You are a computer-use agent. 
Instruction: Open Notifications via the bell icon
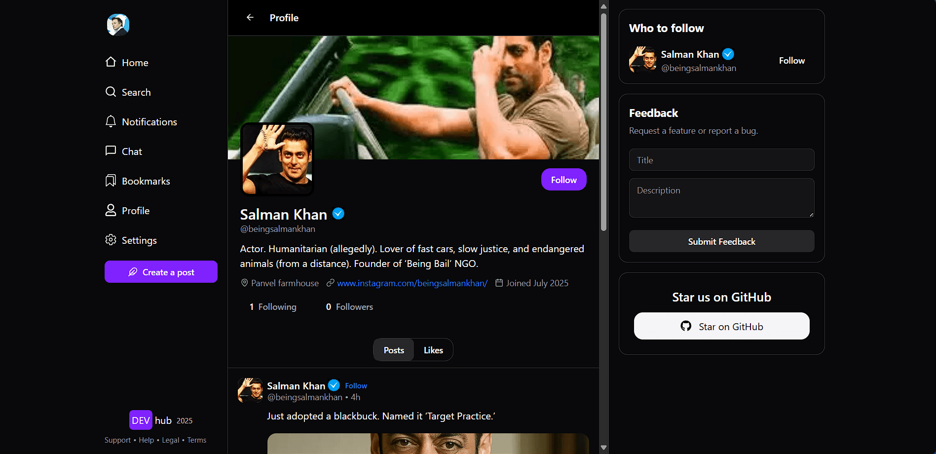(x=111, y=121)
